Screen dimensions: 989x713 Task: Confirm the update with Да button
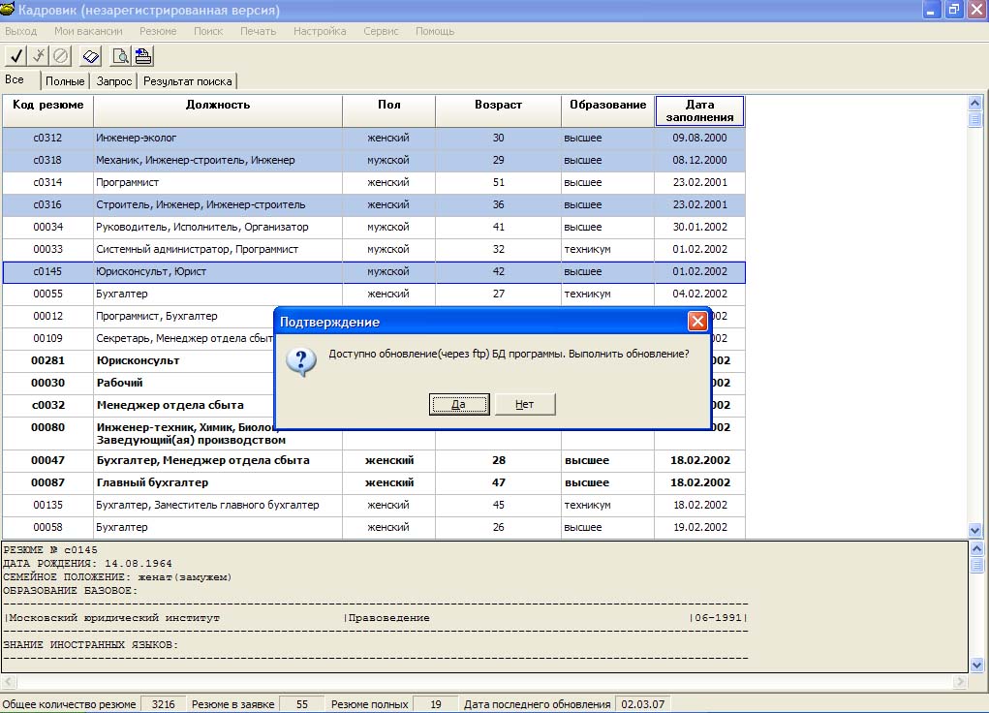(459, 405)
